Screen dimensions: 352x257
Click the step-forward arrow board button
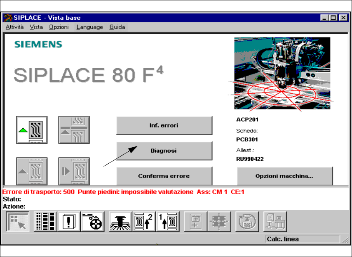(x=74, y=171)
